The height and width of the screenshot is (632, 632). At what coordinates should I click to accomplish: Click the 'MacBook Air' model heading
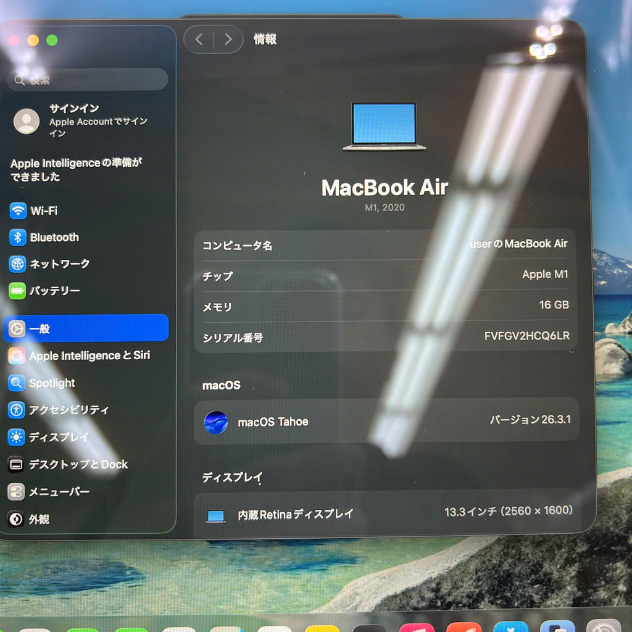385,188
